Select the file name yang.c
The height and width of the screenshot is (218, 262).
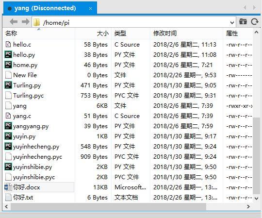(x=22, y=116)
